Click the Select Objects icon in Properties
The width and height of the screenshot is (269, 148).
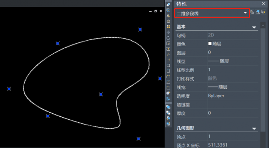pos(257,12)
